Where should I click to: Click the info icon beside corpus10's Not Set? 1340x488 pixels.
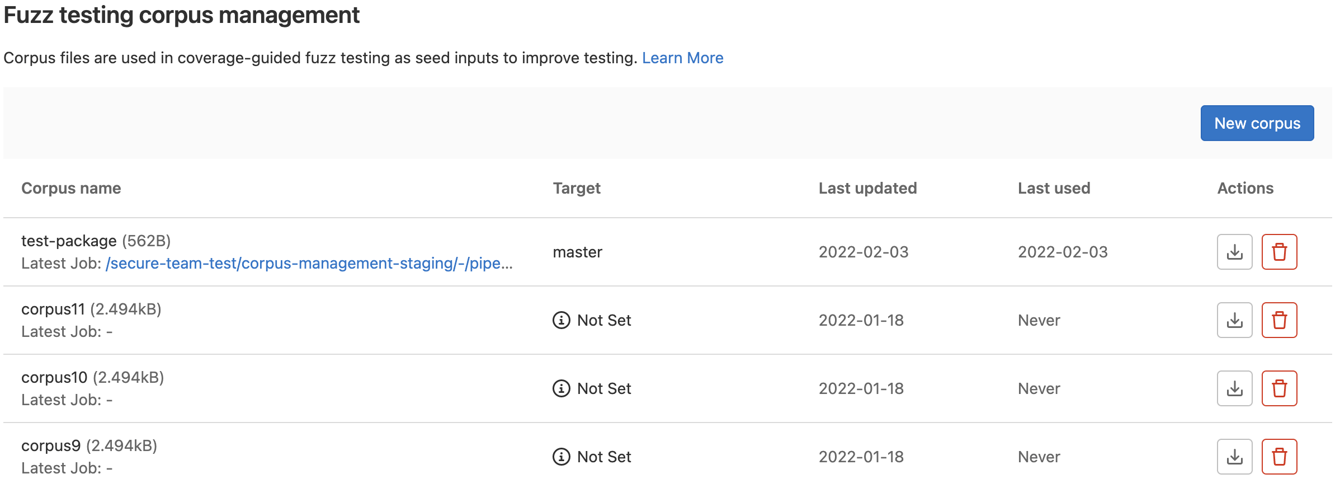[562, 388]
